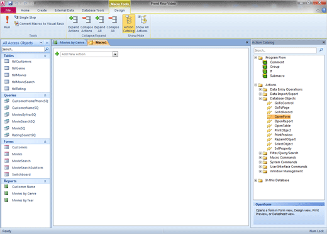The image size is (327, 234).
Task: Click the Run macro icon
Action: pyautogui.click(x=7, y=19)
